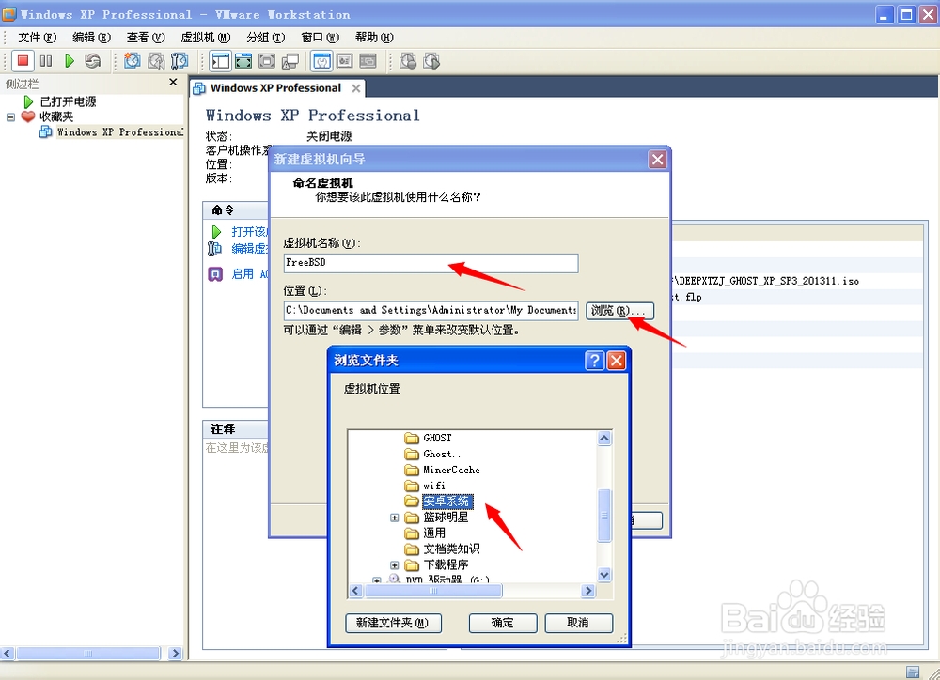Click sidebar horizontal scroll right arrow
940x680 pixels.
(x=175, y=653)
